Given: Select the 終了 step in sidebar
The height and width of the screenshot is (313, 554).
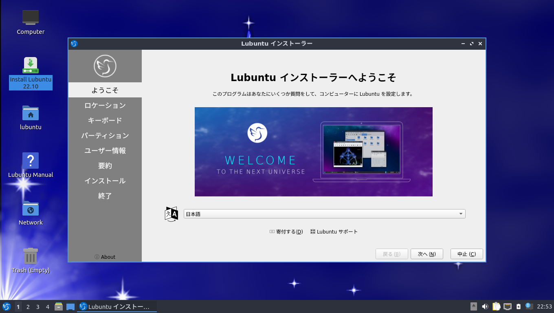Looking at the screenshot, I should (105, 196).
